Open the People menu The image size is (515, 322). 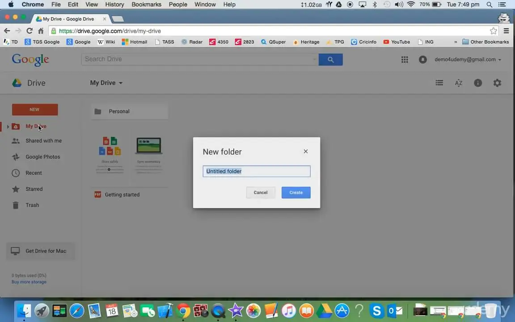coord(178,4)
